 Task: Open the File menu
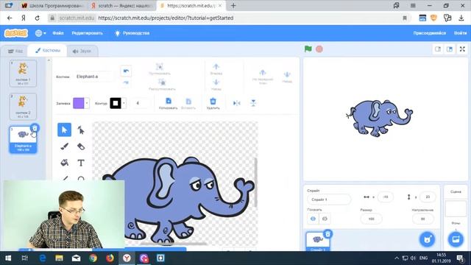point(58,33)
